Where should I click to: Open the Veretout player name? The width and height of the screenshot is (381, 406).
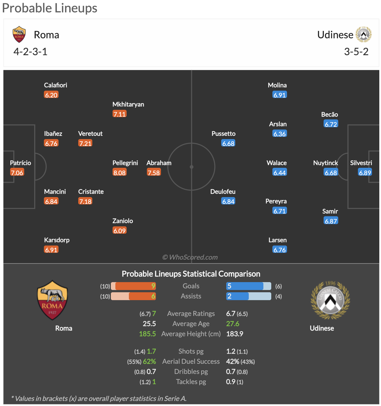click(x=90, y=134)
